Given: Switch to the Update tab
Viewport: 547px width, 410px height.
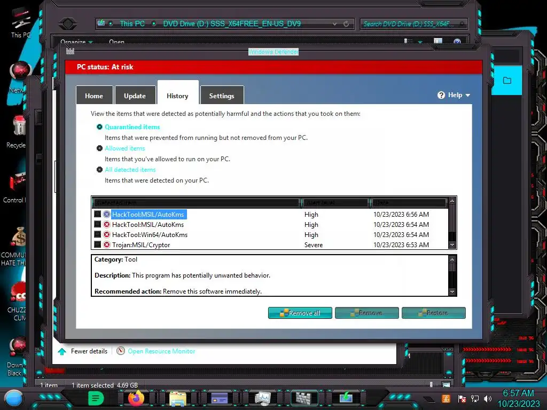Looking at the screenshot, I should coord(135,96).
